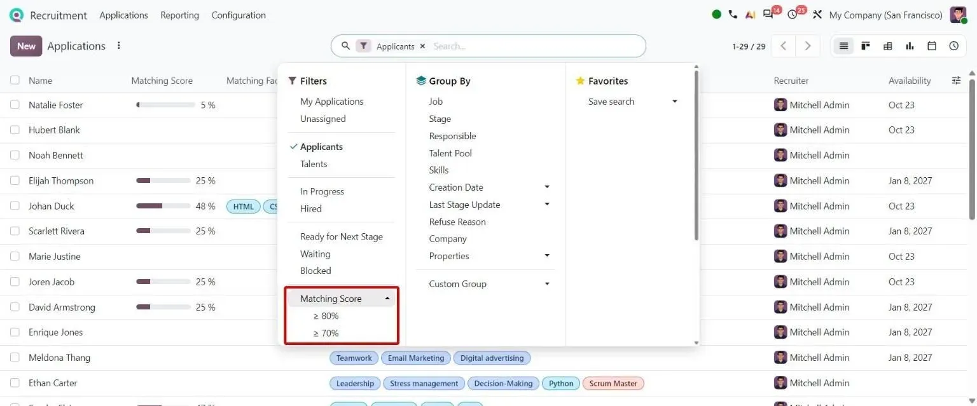
Task: Open Applications actions kebab menu
Action: (x=118, y=46)
